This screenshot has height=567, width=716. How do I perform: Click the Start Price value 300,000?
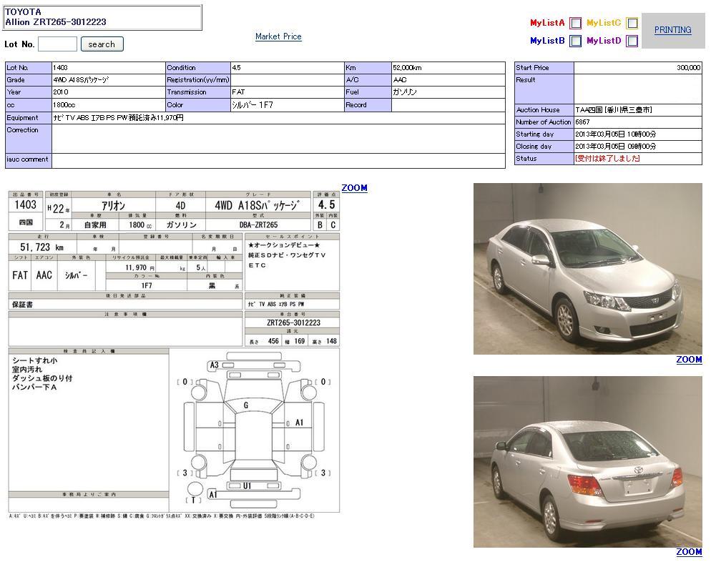[688, 68]
